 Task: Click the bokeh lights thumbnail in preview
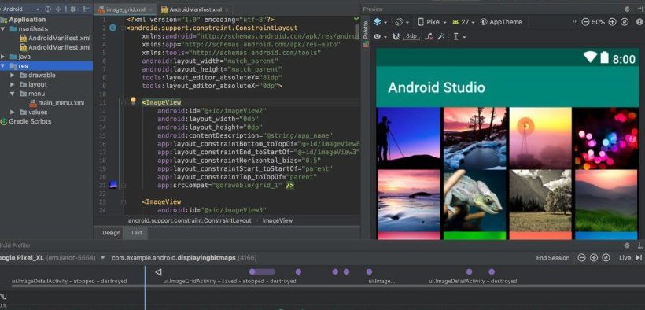606,138
